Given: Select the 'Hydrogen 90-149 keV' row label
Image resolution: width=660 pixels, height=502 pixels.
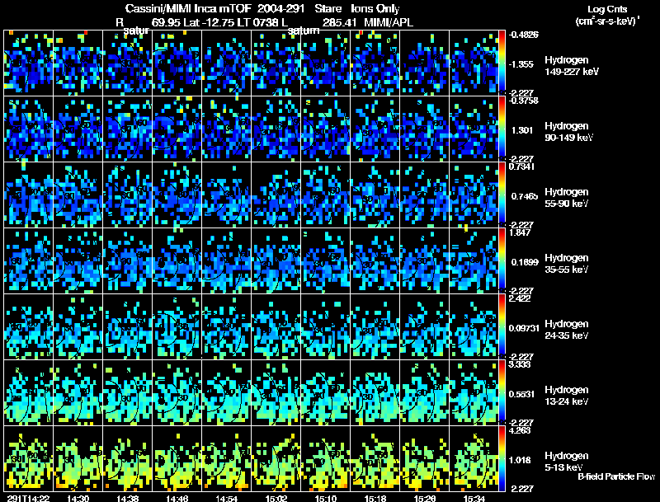Looking at the screenshot, I should click(x=569, y=132).
